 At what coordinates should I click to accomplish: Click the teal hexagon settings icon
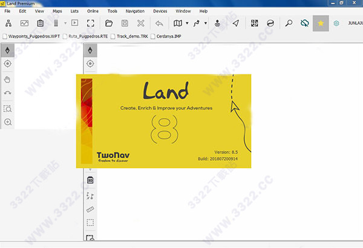(336, 23)
